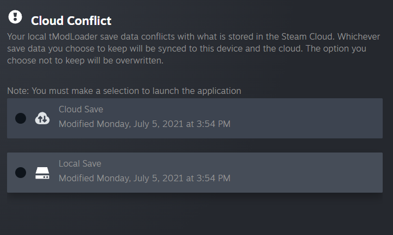Select the Cloud Save radio button
Viewport: 393px width, 235px height.
coord(21,118)
